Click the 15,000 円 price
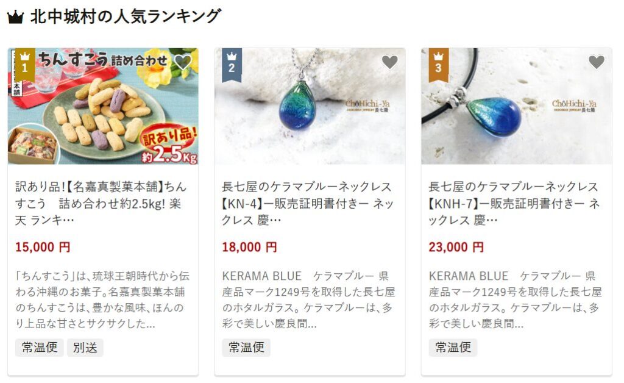 43,247
